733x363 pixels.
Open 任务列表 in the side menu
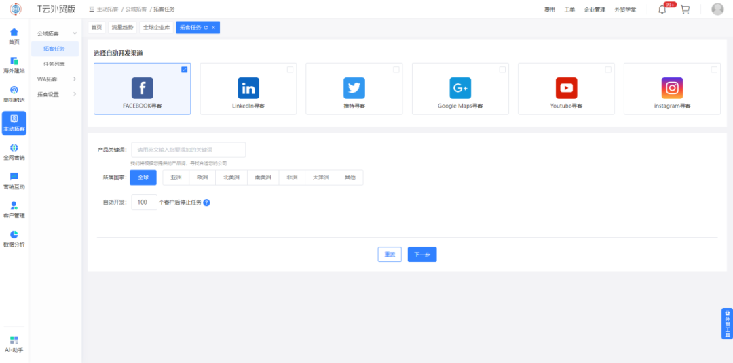tap(55, 64)
